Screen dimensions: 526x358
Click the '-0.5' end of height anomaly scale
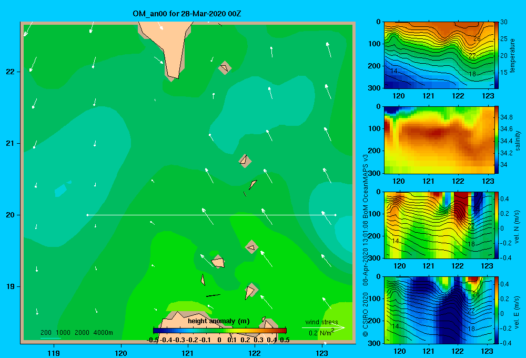pos(153,340)
